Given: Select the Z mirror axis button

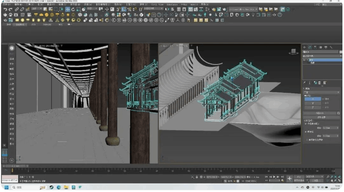Looking at the screenshot, I should [x=313, y=107].
